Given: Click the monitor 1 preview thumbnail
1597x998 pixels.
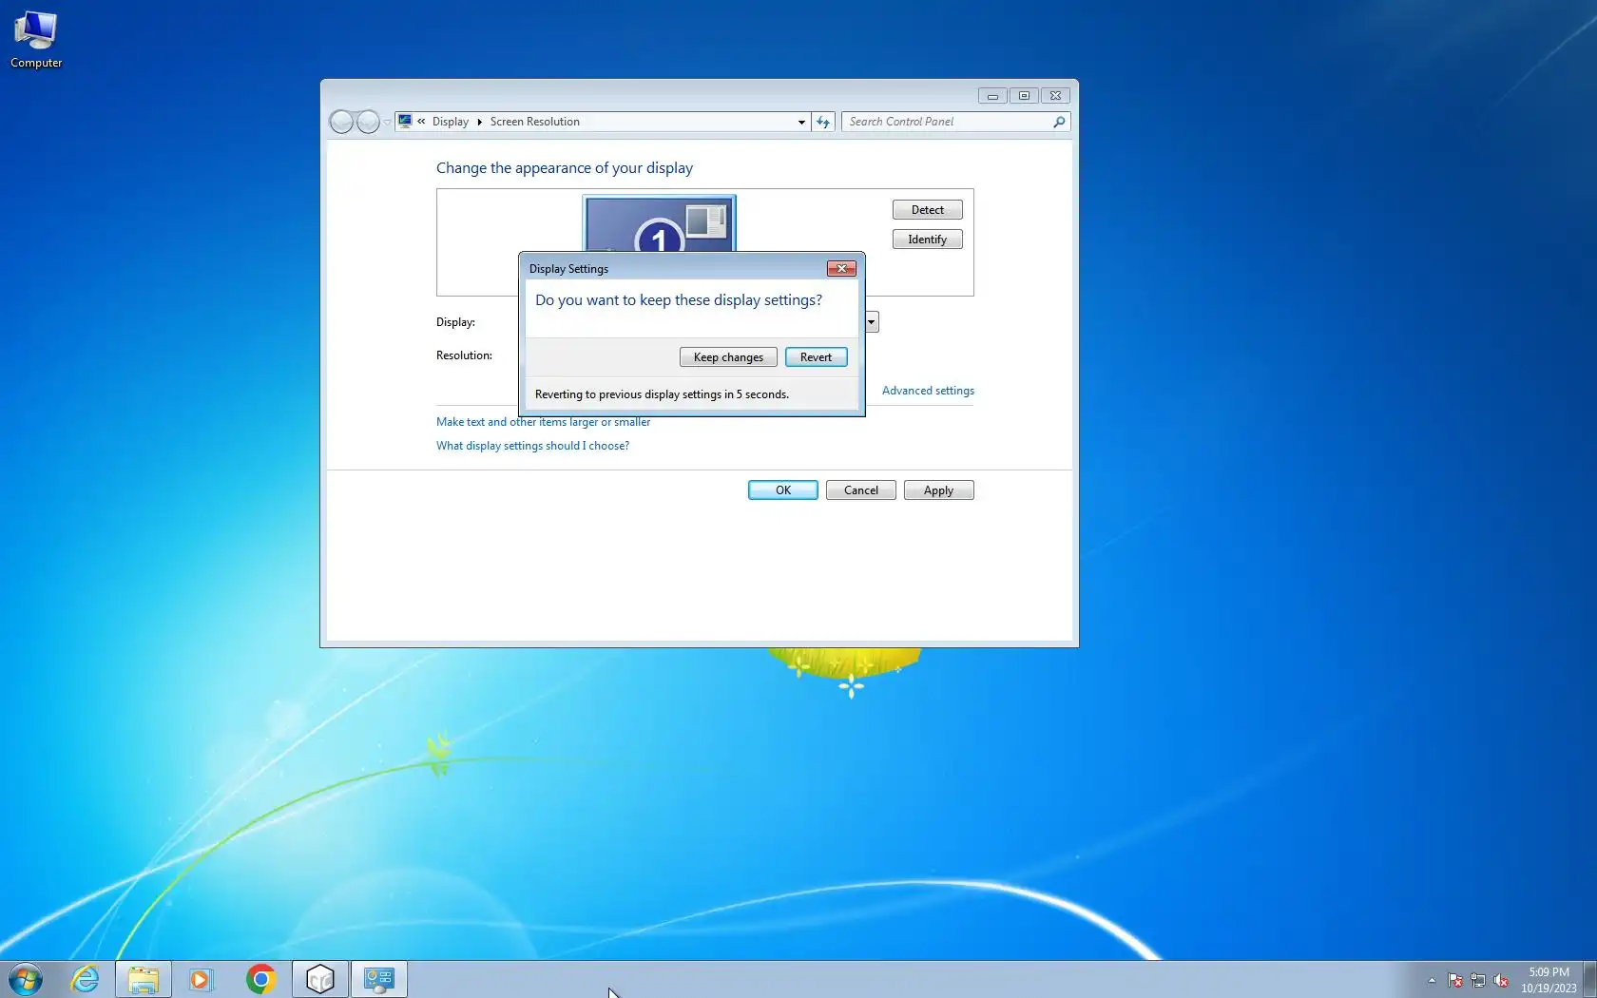Looking at the screenshot, I should pos(659,224).
